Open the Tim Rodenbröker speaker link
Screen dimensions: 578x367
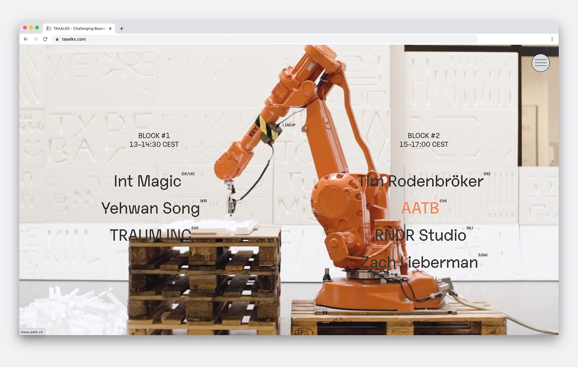[x=420, y=181]
